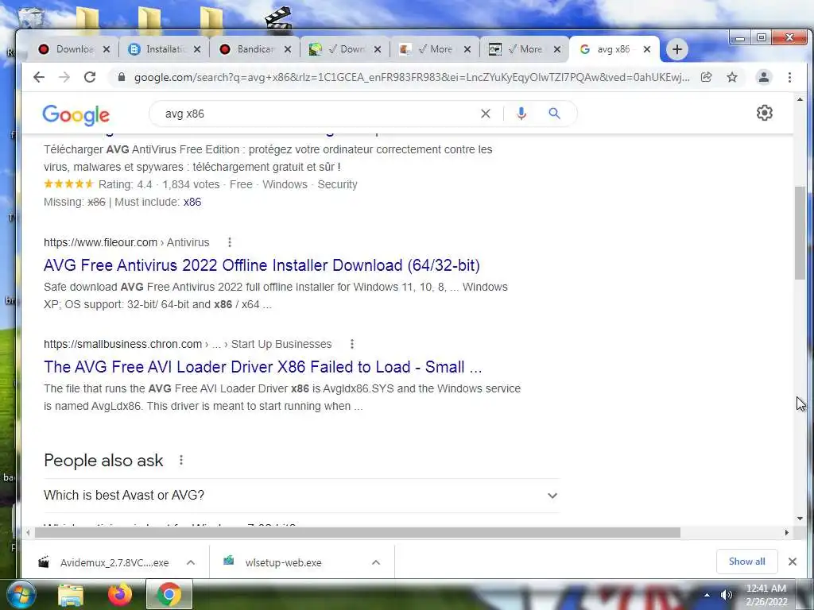
Task: Click the "Rating: 4.4" text
Action: tap(125, 184)
